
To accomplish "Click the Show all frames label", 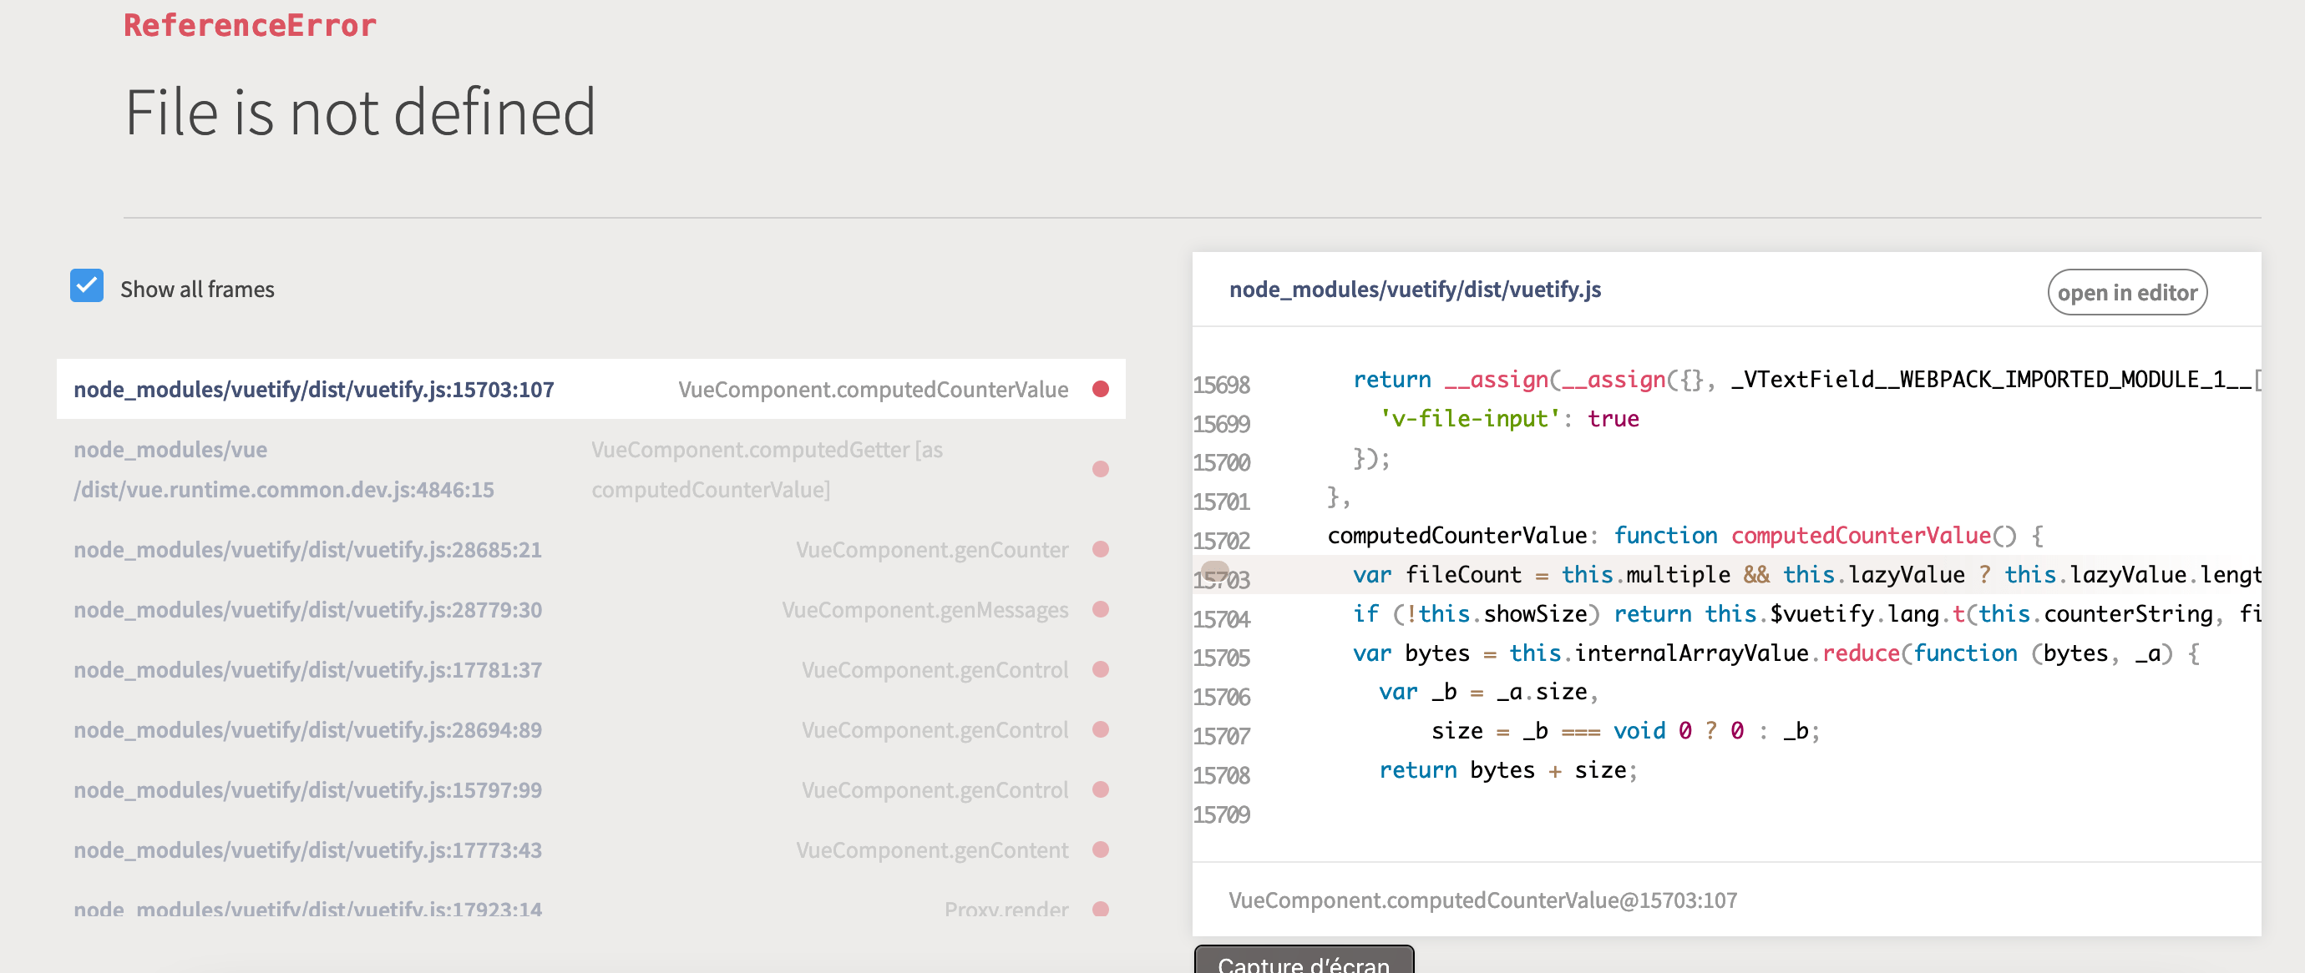I will (x=197, y=290).
